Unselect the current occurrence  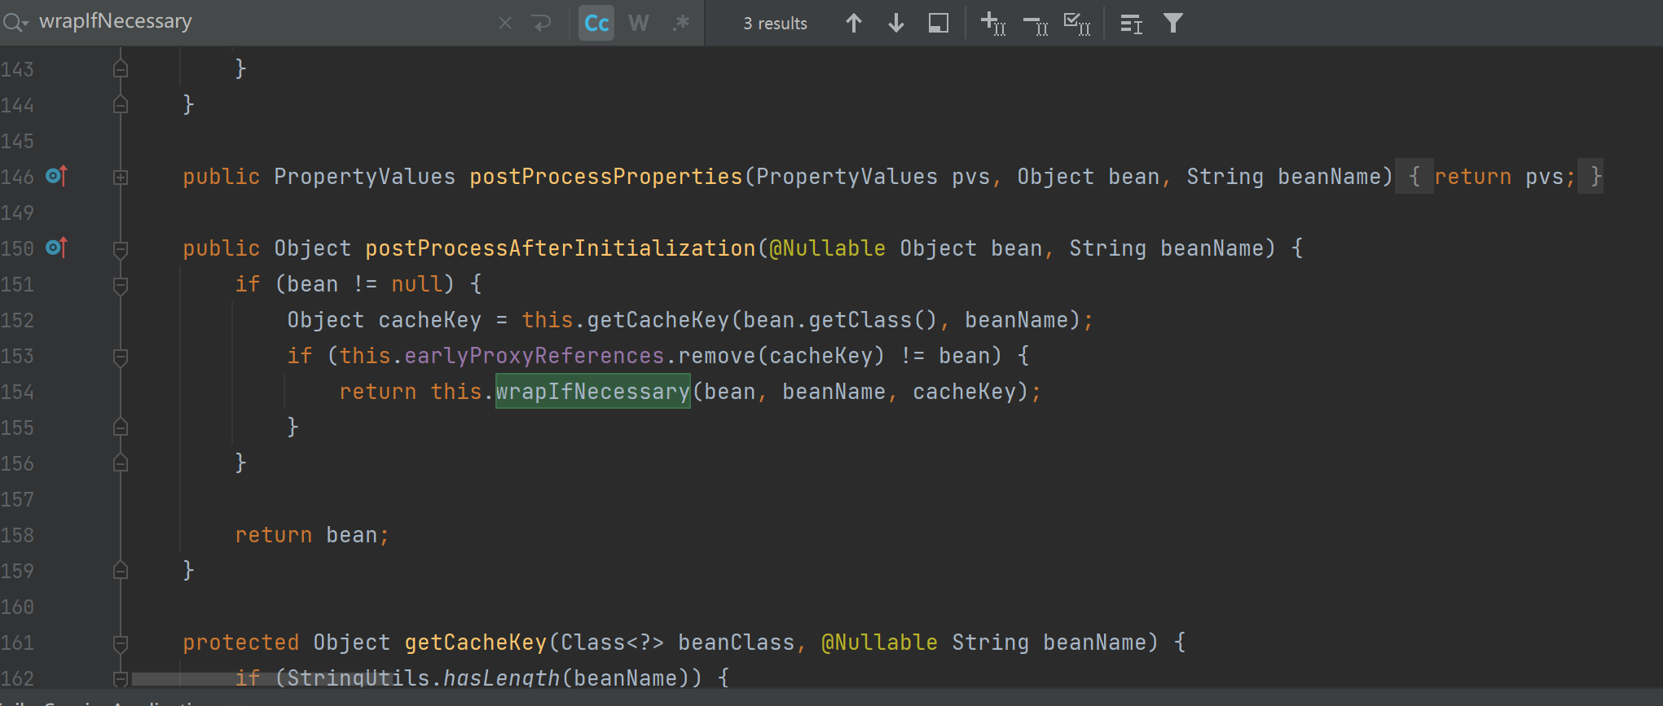click(x=1035, y=24)
